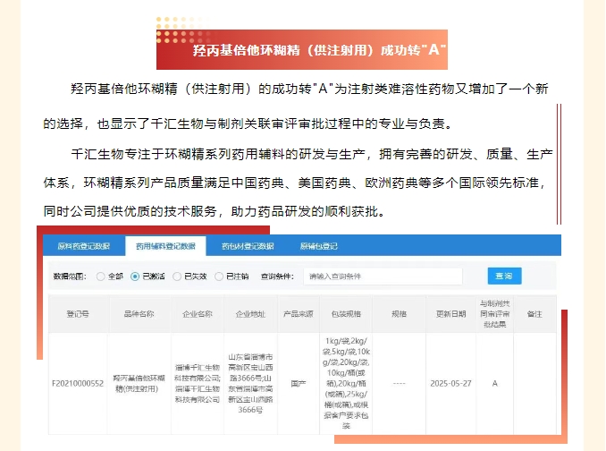
Task: Click the 1kg/袋 packaging specification cell
Action: tap(346, 383)
